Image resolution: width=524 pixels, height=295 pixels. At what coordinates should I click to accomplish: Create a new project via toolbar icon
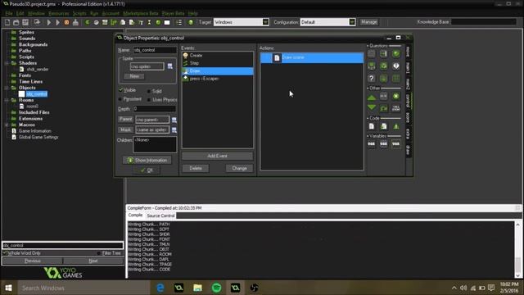[x=7, y=22]
